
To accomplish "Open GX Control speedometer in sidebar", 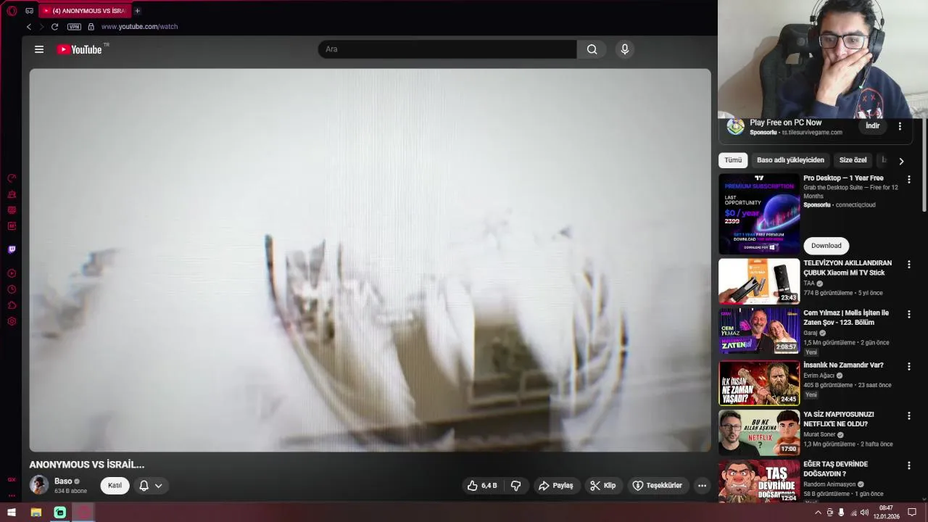I will [x=12, y=178].
